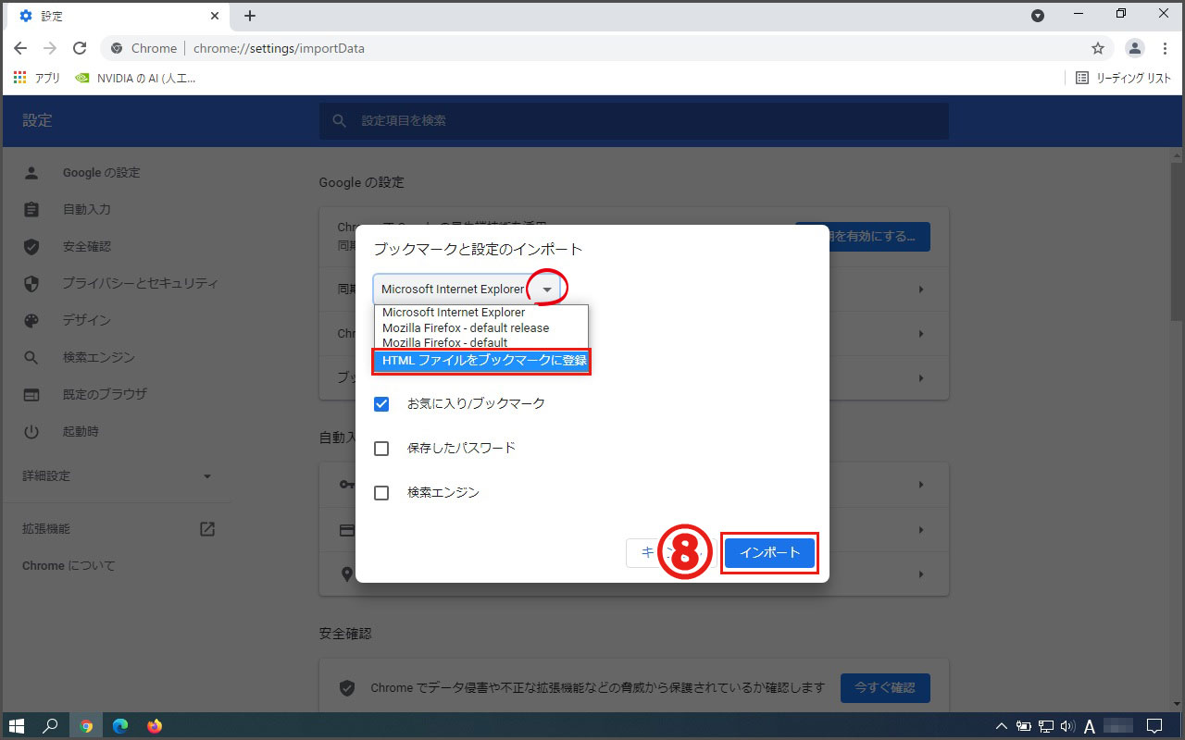This screenshot has height=740, width=1185.
Task: Open 起動時 settings section
Action: pyautogui.click(x=81, y=431)
